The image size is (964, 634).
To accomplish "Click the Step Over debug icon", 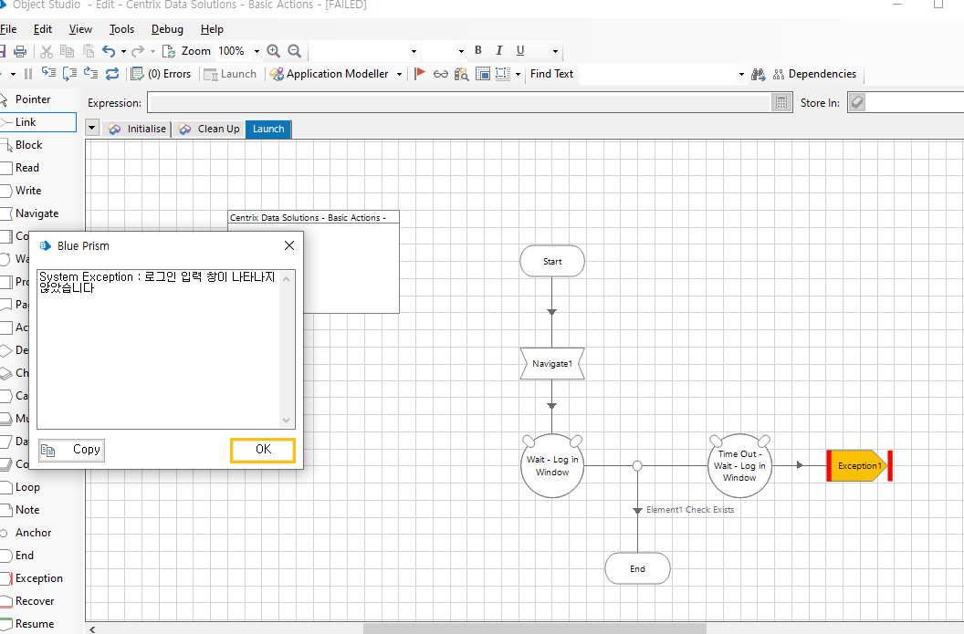I will 70,74.
